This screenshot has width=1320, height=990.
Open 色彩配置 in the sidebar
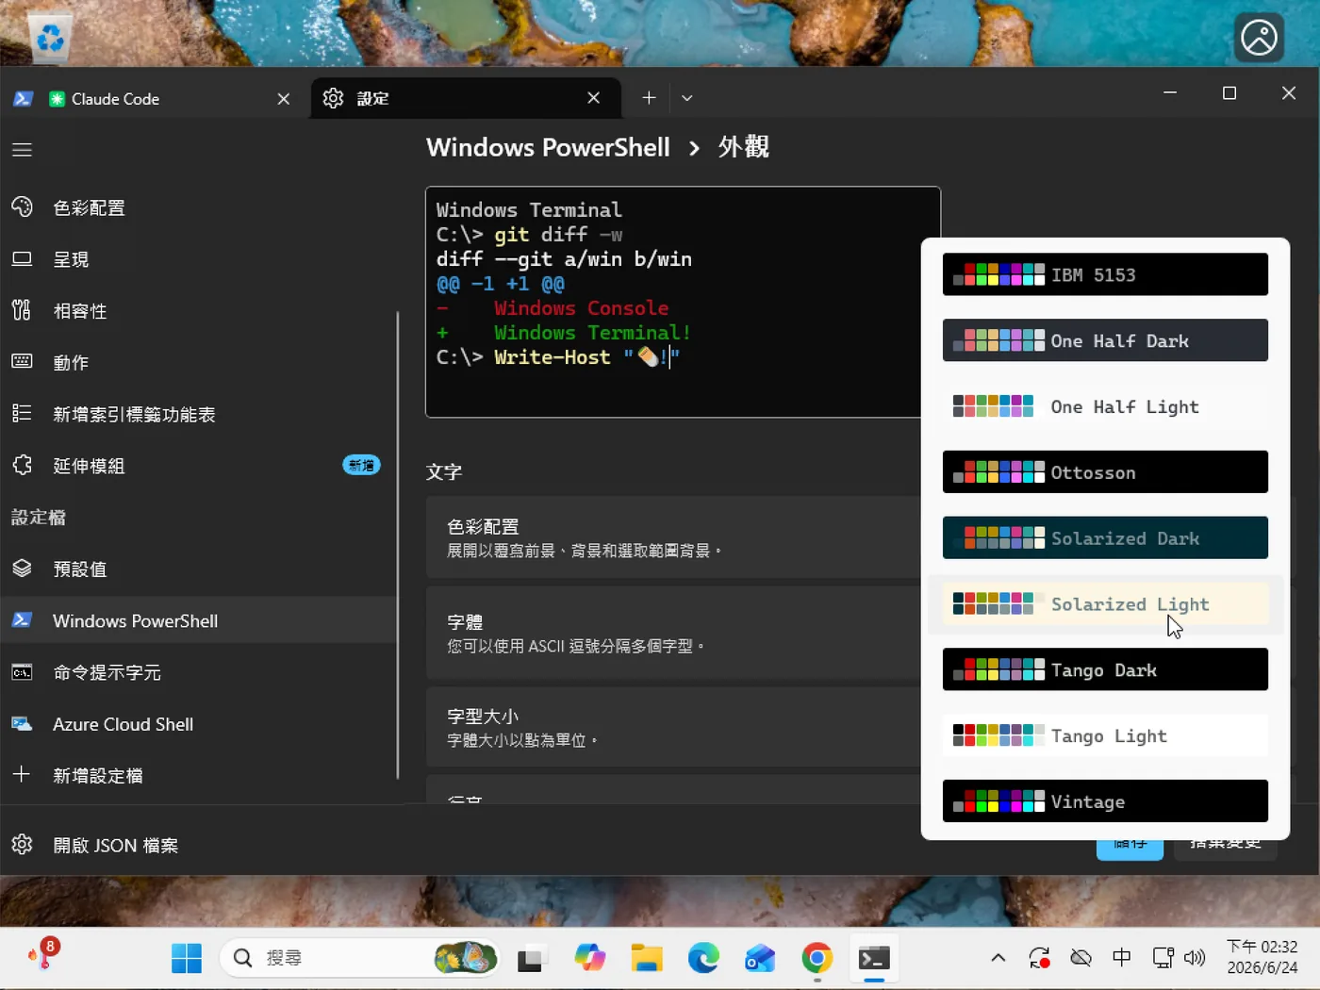199,207
